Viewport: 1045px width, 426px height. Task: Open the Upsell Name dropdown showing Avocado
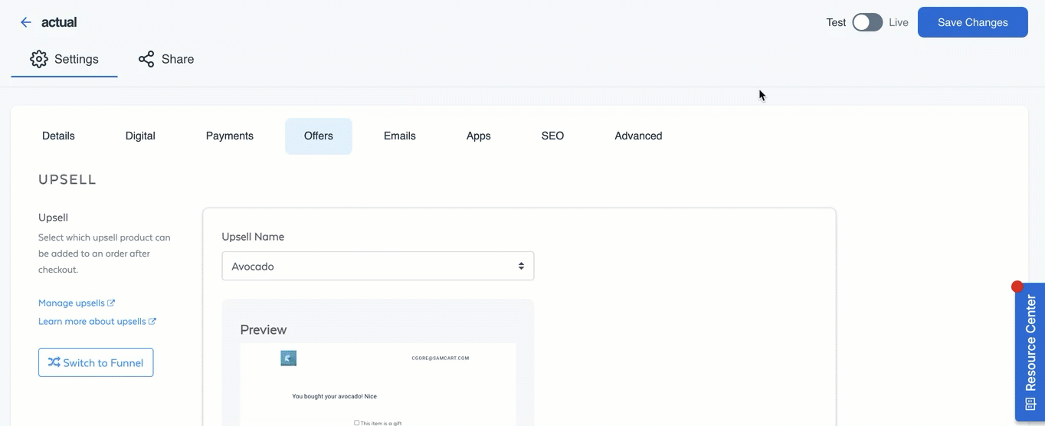point(378,266)
